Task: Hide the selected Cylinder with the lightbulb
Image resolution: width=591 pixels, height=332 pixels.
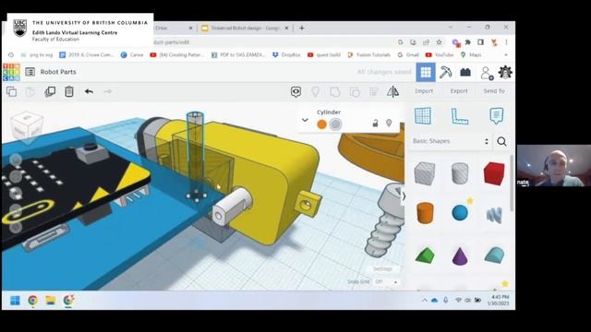Action: click(389, 123)
